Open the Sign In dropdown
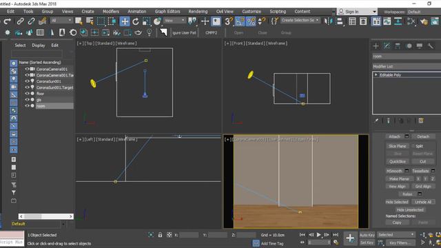 pos(357,12)
